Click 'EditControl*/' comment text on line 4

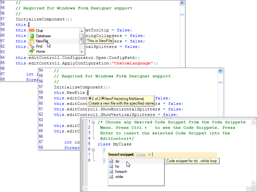pyautogui.click(x=117, y=139)
